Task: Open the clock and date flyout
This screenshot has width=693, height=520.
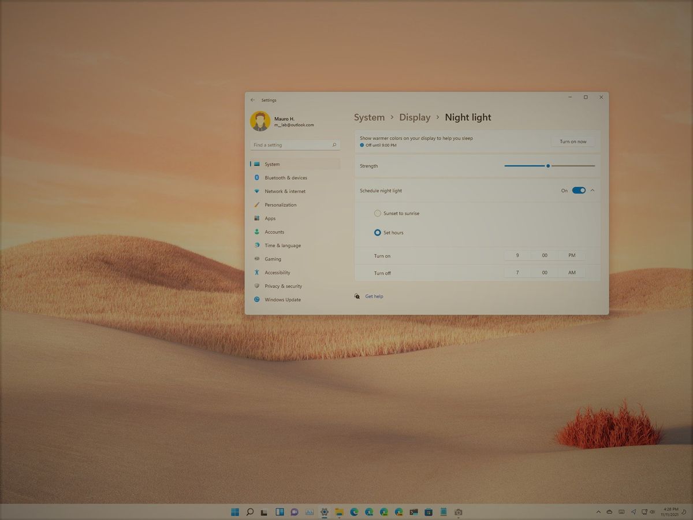Action: click(670, 512)
